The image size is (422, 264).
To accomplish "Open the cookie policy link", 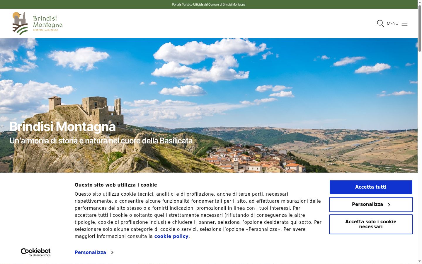I will coord(171,236).
